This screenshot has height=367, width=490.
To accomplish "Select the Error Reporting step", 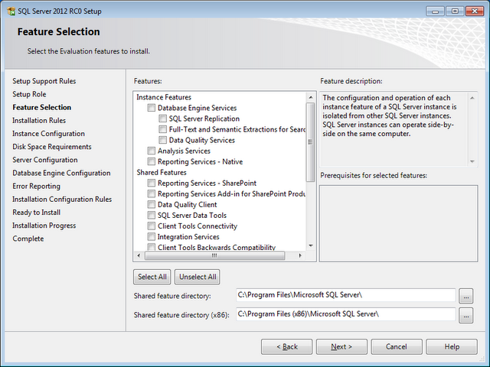I will coord(36,186).
